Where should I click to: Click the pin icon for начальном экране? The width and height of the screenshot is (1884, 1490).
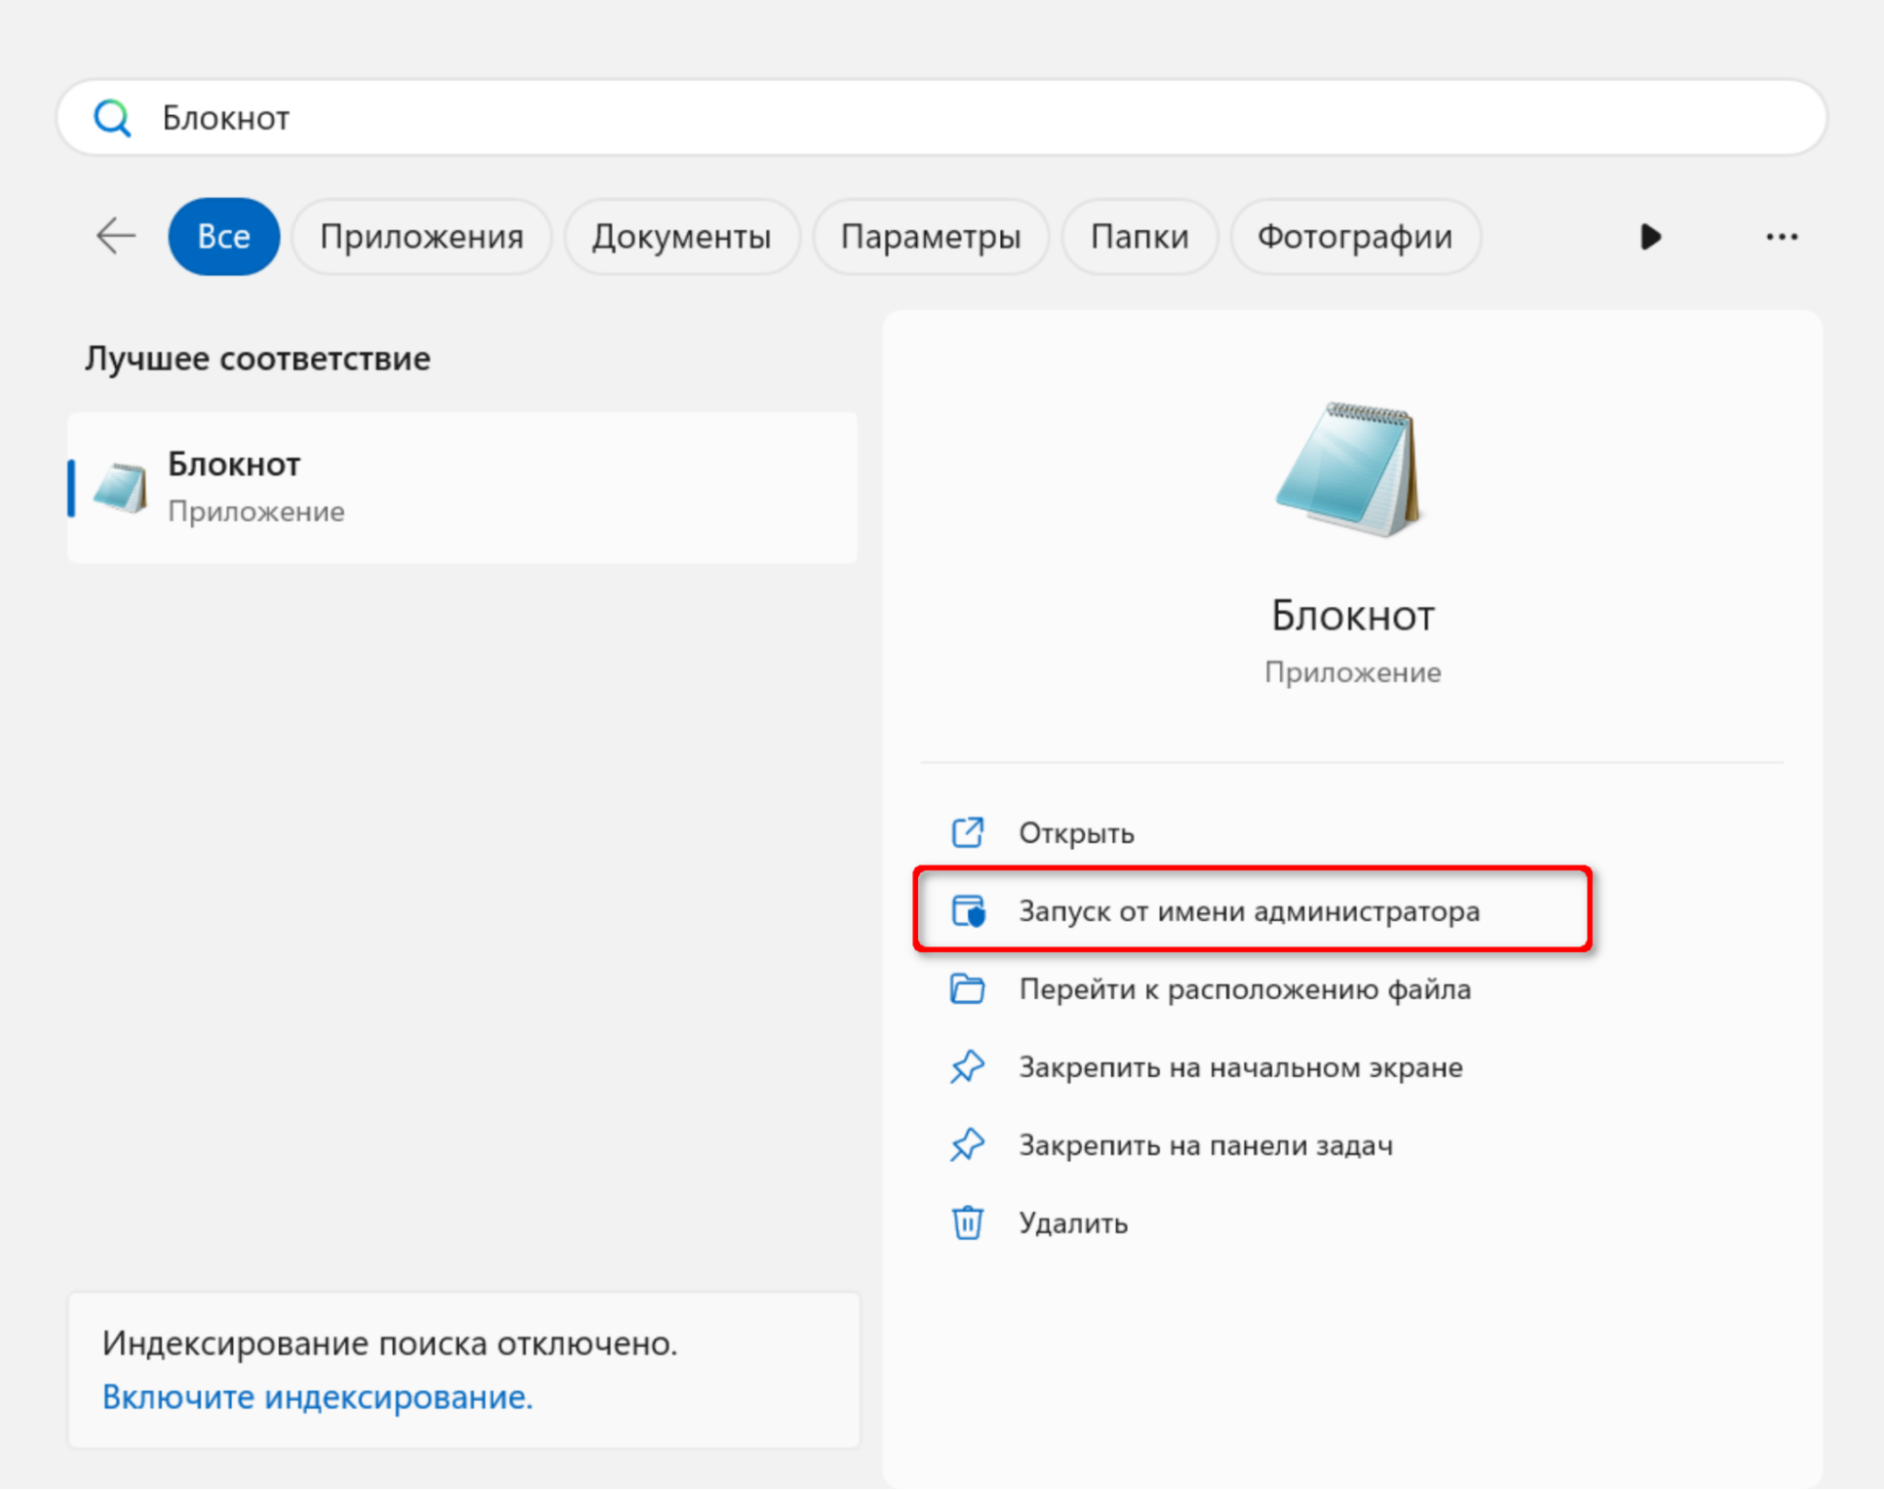coord(967,1068)
